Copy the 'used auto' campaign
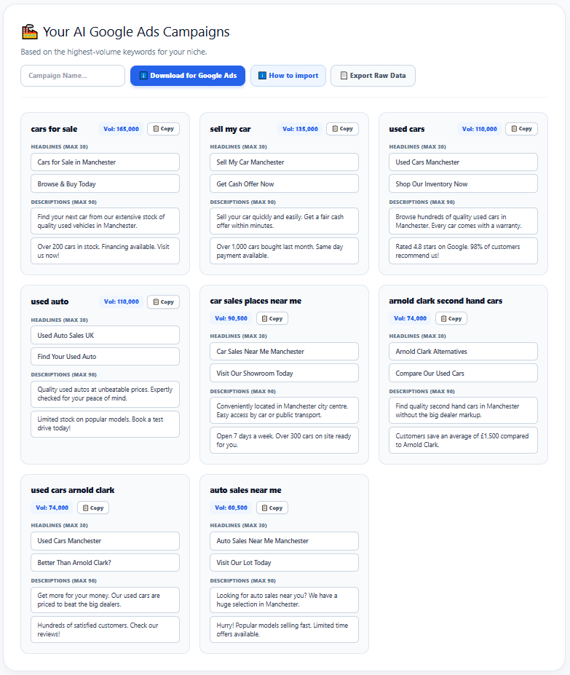Image resolution: width=570 pixels, height=675 pixels. coord(164,301)
